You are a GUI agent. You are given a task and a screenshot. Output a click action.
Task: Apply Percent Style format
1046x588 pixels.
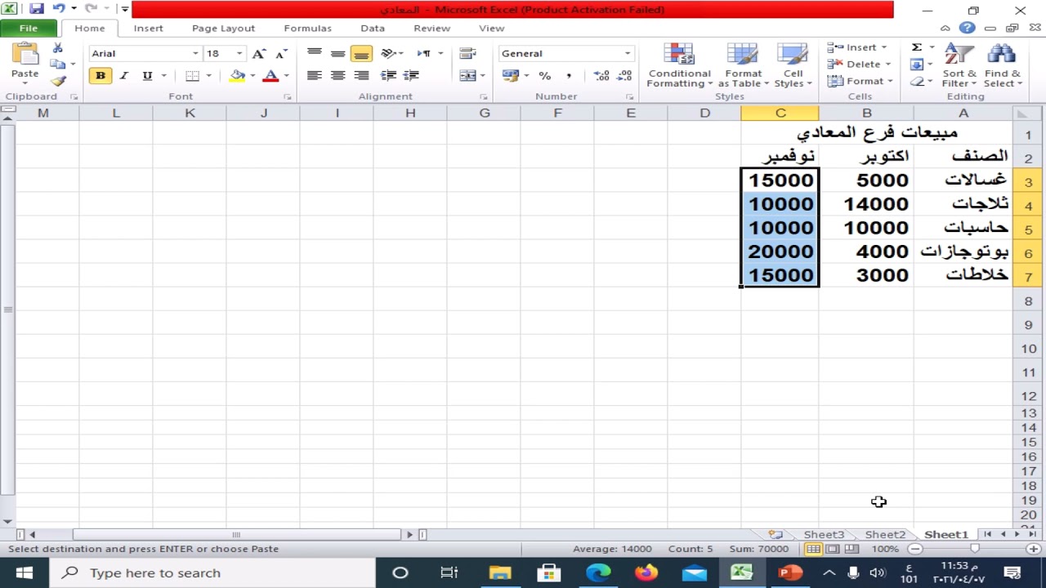pyautogui.click(x=544, y=75)
